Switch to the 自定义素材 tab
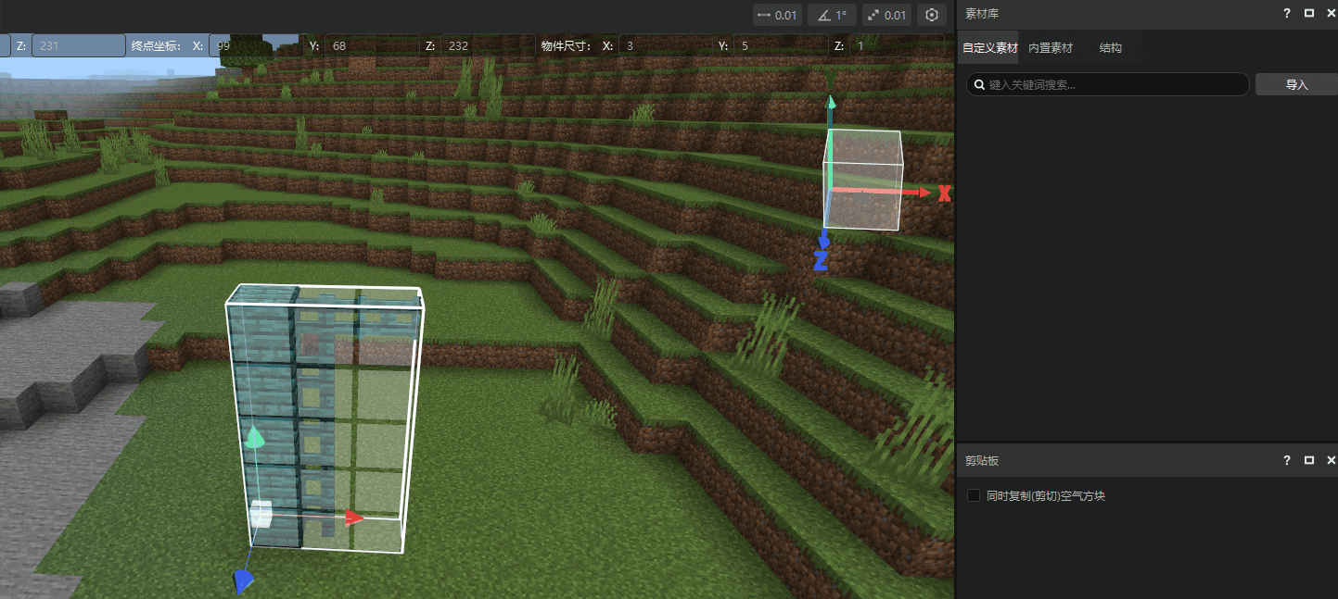 (989, 48)
